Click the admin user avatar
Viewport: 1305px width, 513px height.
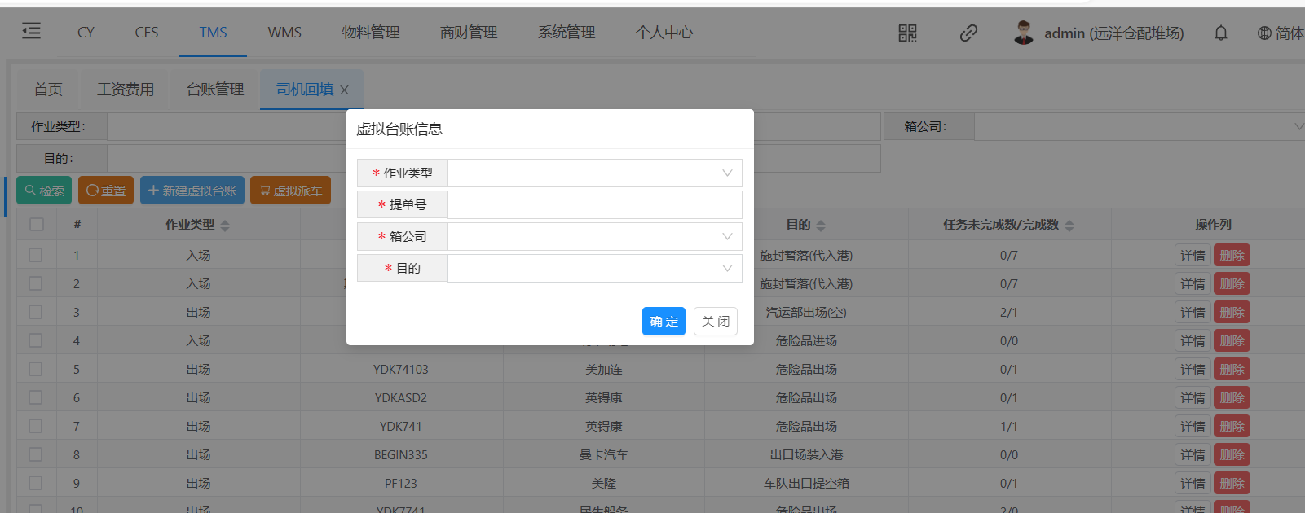click(1024, 33)
